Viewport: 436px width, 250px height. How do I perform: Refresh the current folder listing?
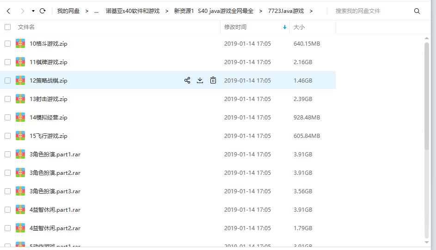[x=43, y=11]
